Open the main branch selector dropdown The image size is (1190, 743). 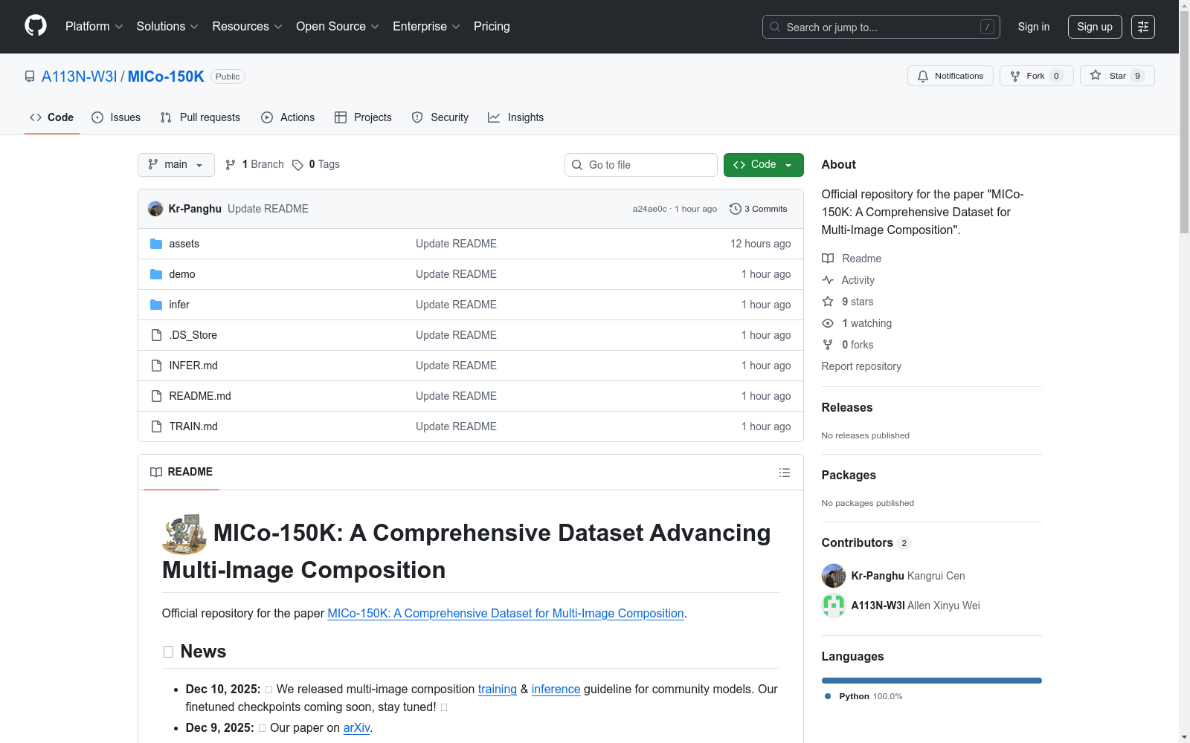point(176,165)
